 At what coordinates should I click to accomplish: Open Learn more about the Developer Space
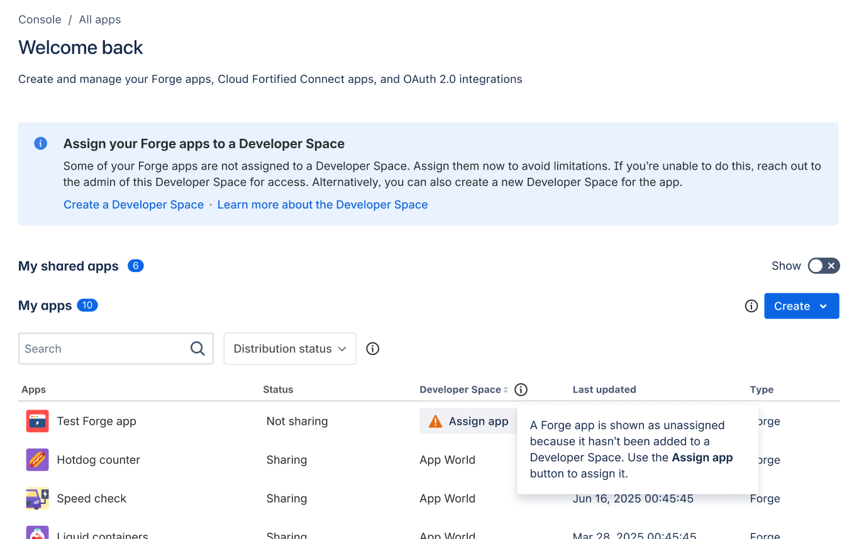(322, 205)
